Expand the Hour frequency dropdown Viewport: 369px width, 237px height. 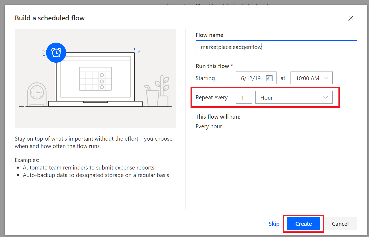325,97
